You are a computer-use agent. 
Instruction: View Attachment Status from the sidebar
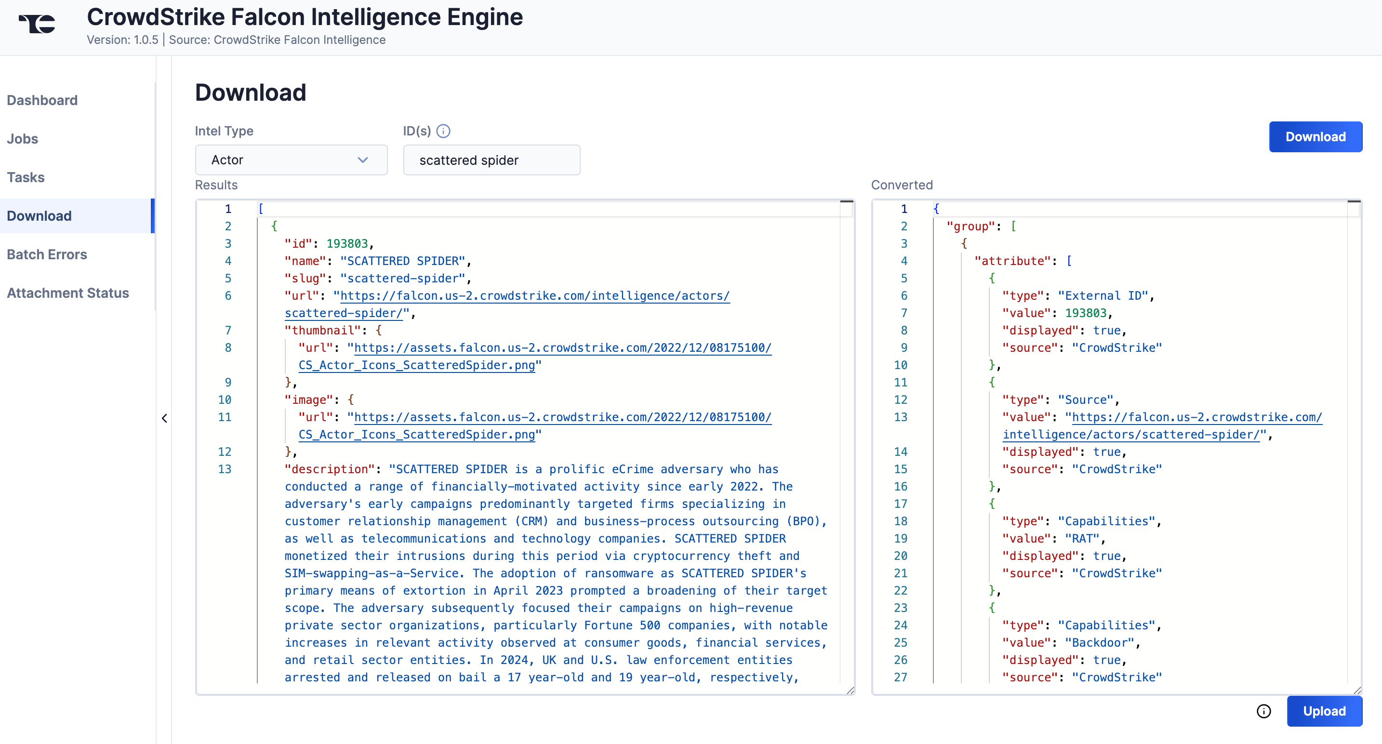(67, 293)
